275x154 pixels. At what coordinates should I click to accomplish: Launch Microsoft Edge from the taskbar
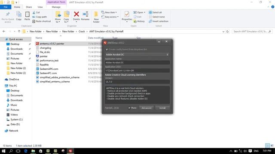click(x=26, y=151)
